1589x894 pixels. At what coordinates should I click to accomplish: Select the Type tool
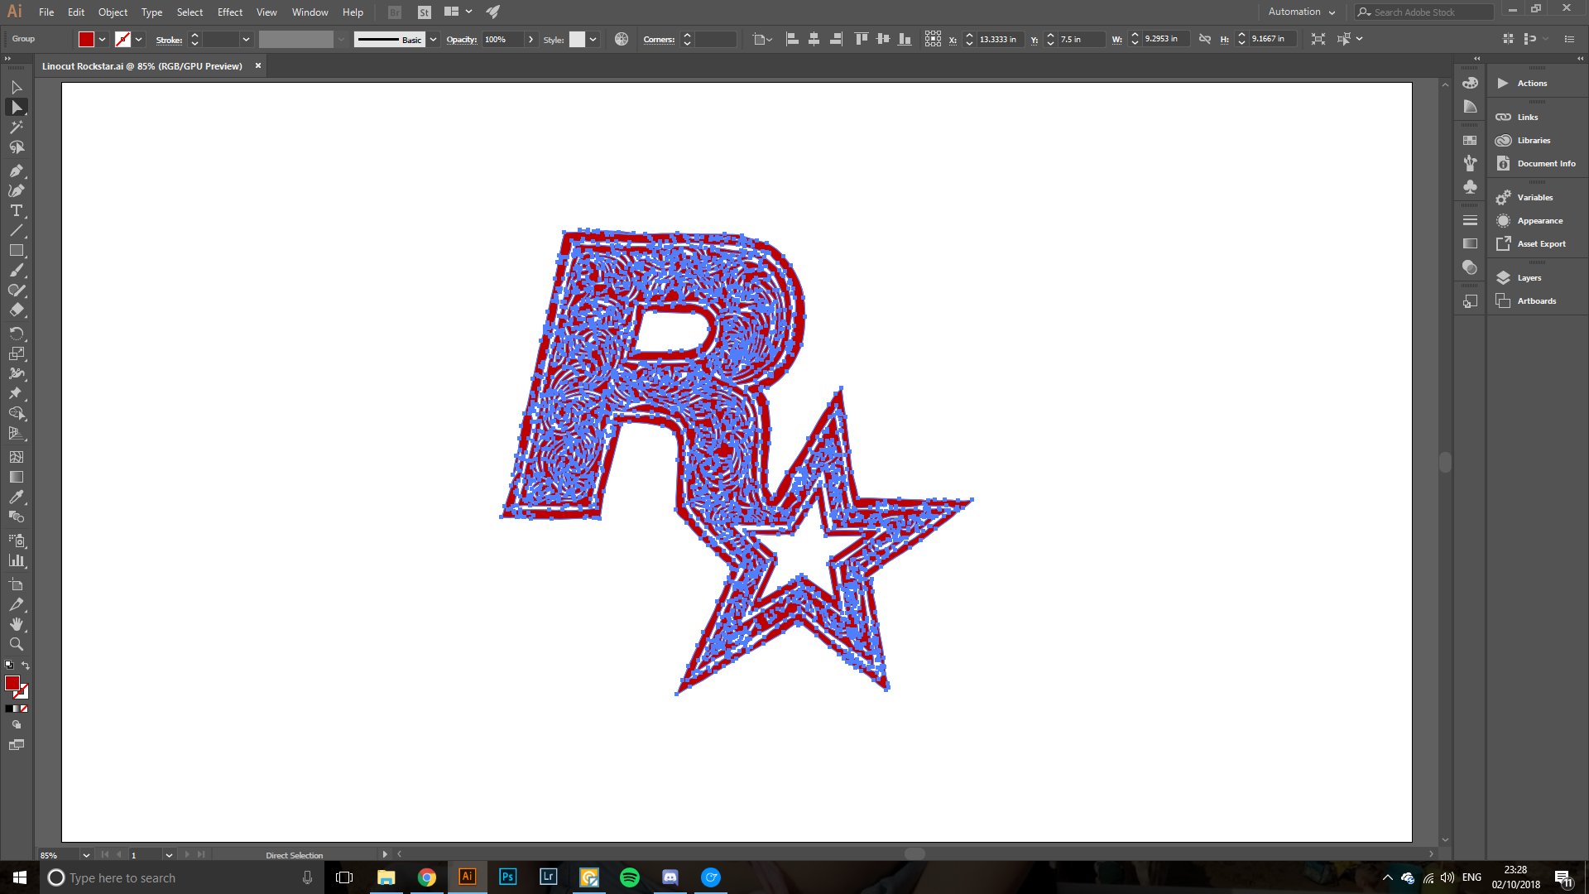(16, 210)
